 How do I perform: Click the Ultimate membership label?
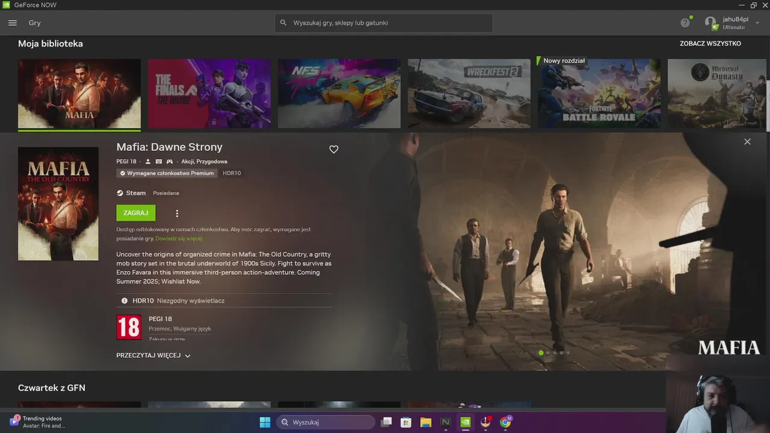[x=734, y=28]
